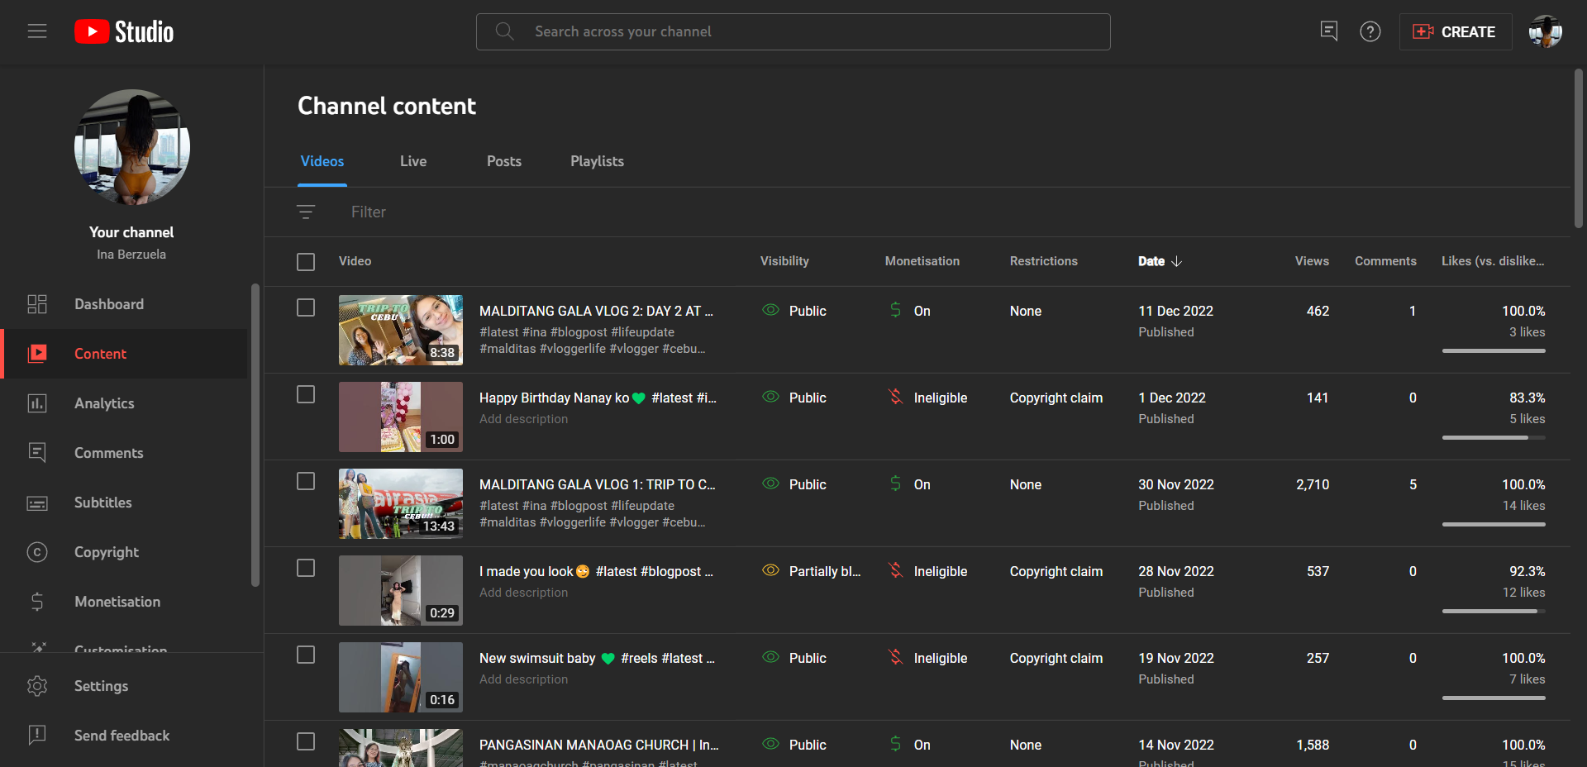1587x767 pixels.
Task: Open the hamburger navigation menu
Action: (x=37, y=31)
